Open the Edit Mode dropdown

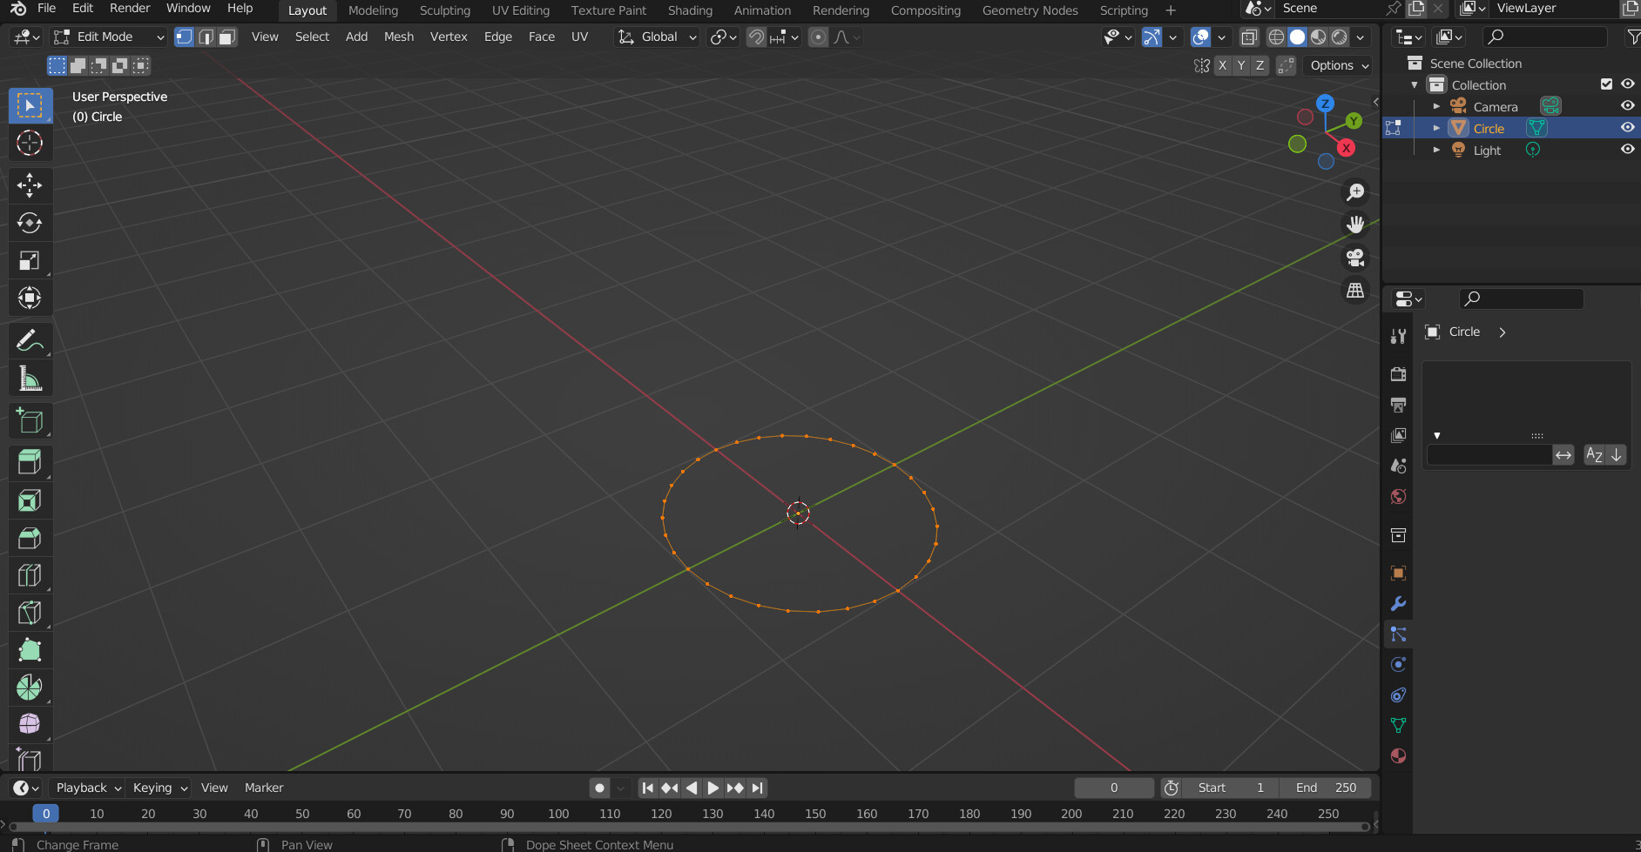109,37
